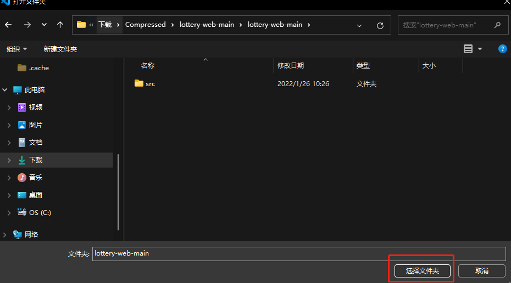Viewport: 511px width, 283px height.
Task: Open the recent locations dropdown arrow
Action: pos(44,25)
